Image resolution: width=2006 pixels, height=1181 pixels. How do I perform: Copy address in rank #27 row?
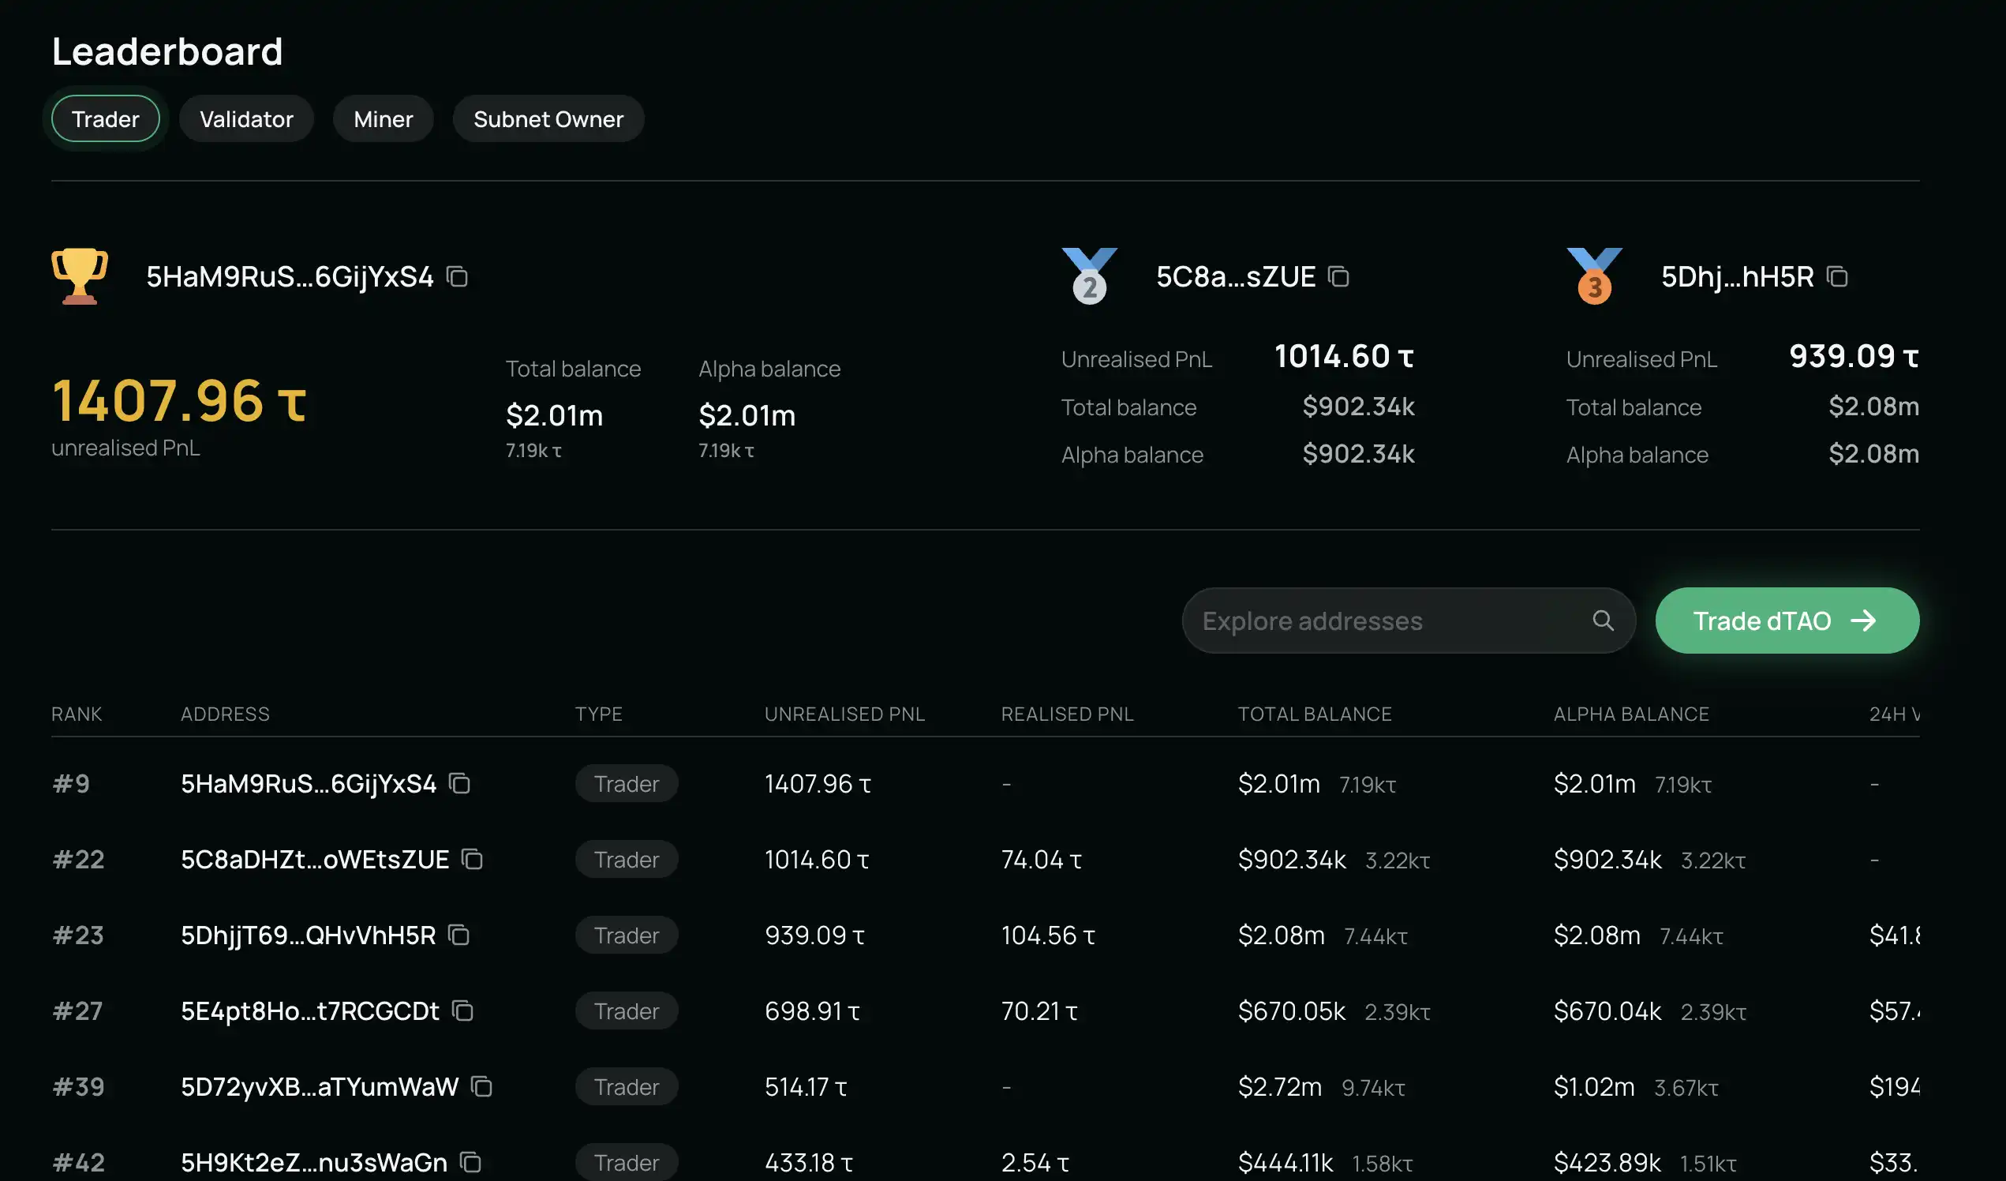(462, 1010)
